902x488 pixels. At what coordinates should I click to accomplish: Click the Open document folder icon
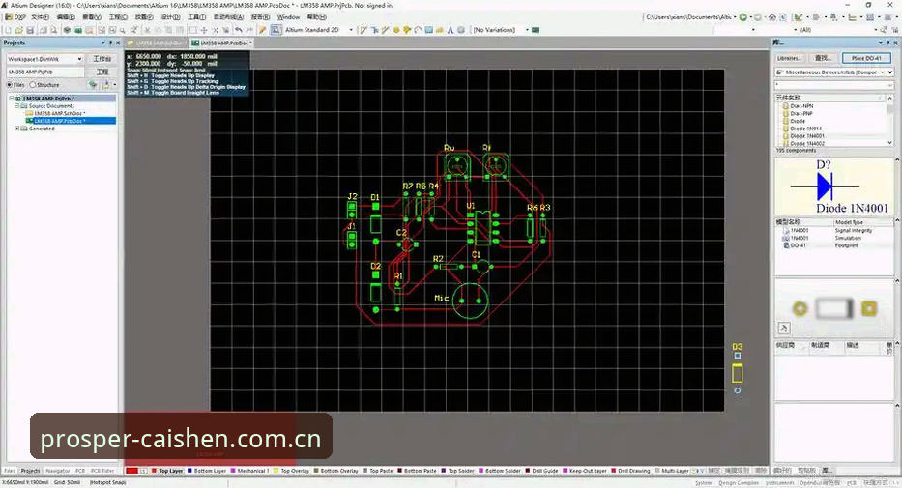pos(19,29)
